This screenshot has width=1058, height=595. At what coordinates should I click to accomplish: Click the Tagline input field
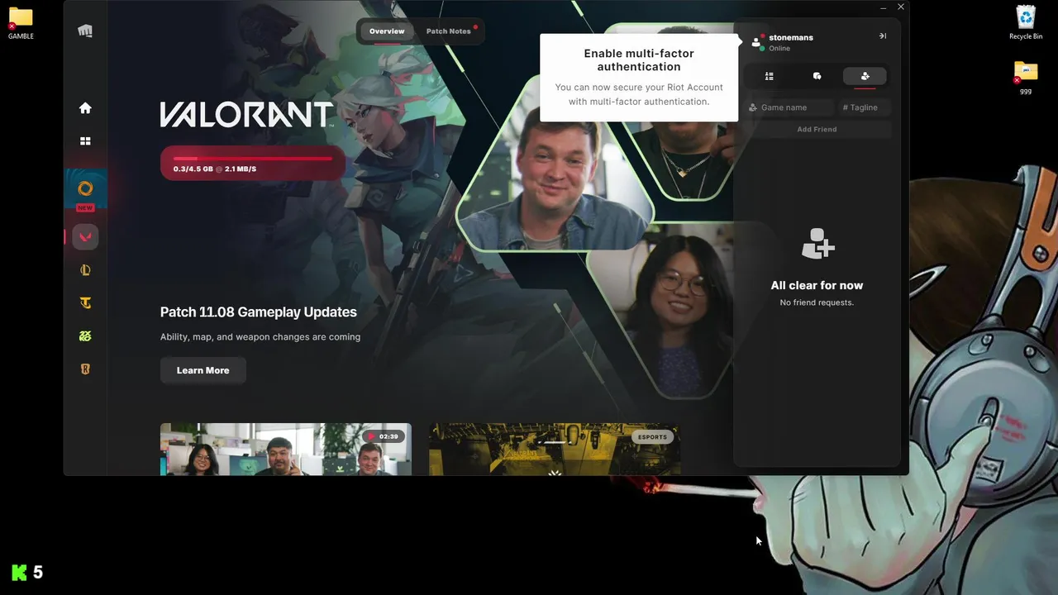(864, 107)
